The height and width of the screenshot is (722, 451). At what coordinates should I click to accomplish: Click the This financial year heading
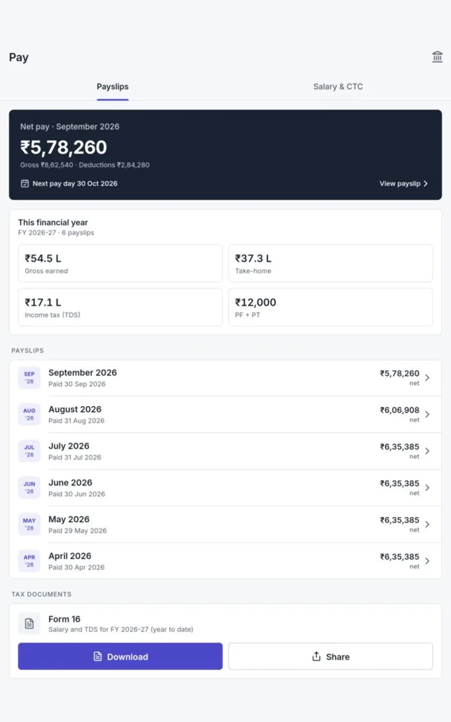[x=53, y=222]
